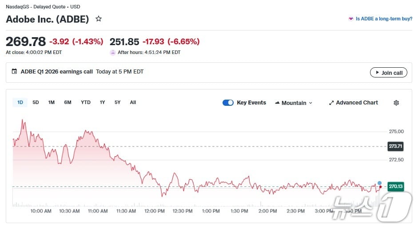Click the purple long-term buy icon

coord(351,19)
